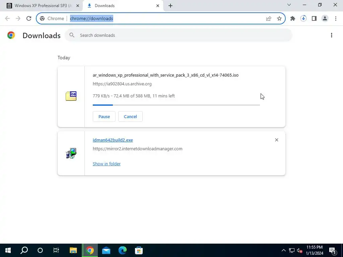Screen dimensions: 343x257
Task: Open the profile avatar icon
Action: click(325, 19)
